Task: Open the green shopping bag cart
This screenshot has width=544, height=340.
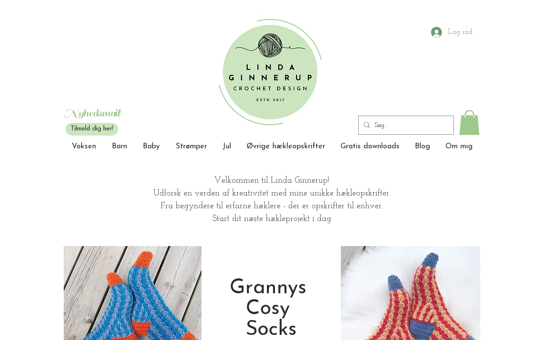Action: pos(469,122)
